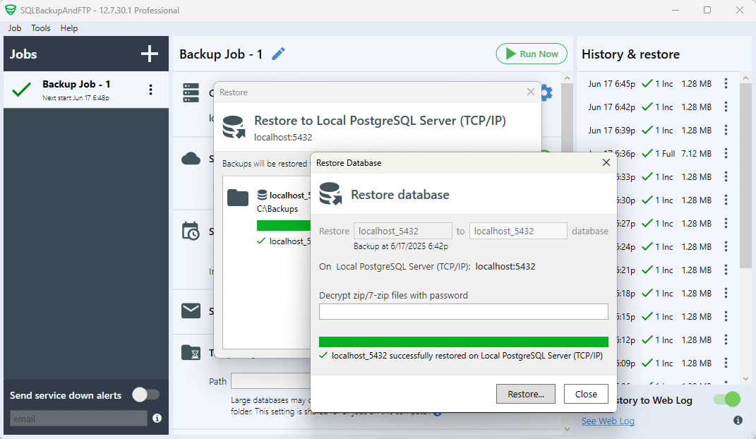Open the Help menu
This screenshot has width=756, height=439.
tap(69, 28)
